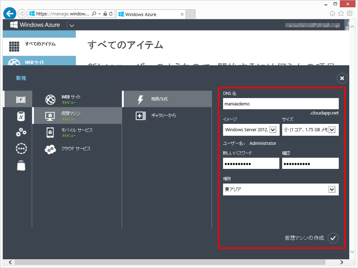Select the Windows Azure browser tab
The width and height of the screenshot is (358, 268).
coord(151,14)
